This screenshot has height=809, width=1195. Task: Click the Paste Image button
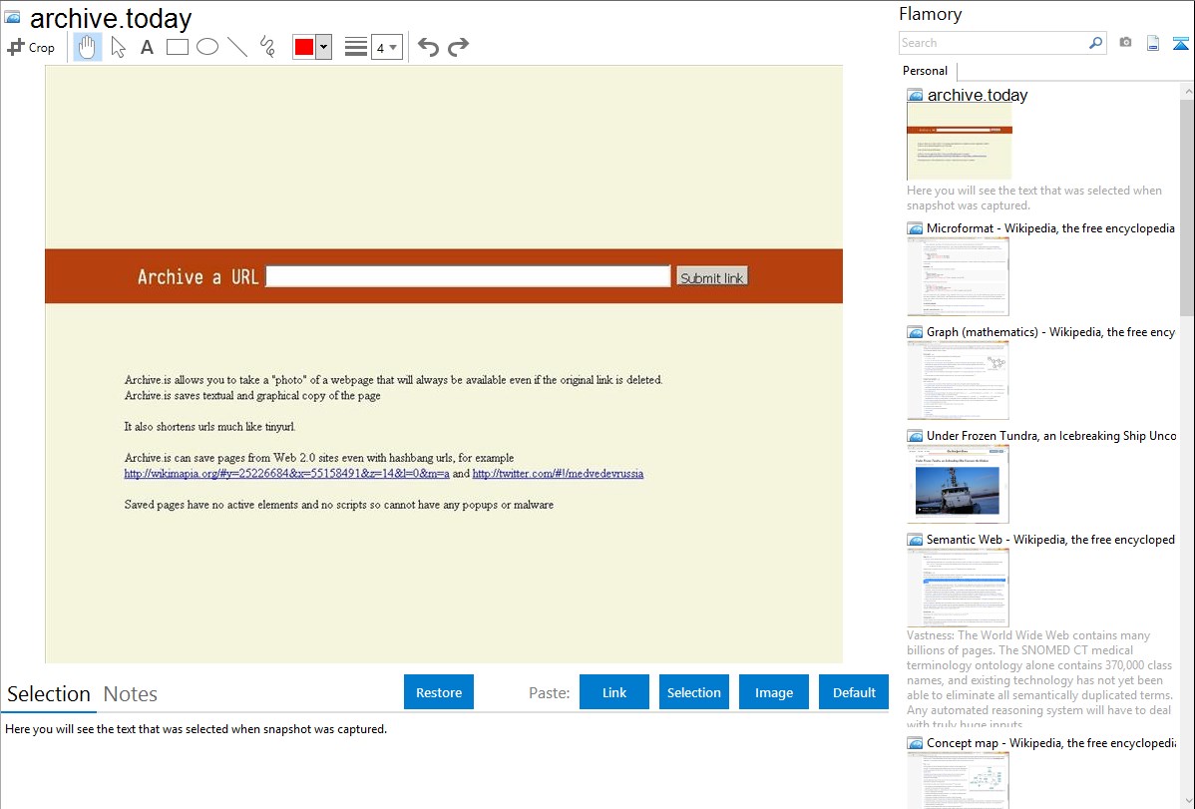[774, 692]
